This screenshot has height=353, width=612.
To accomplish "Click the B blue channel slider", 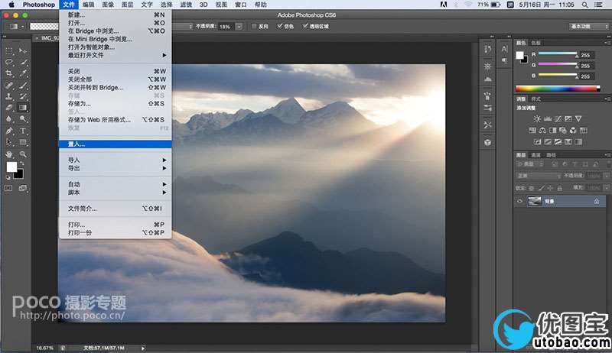I will (558, 75).
